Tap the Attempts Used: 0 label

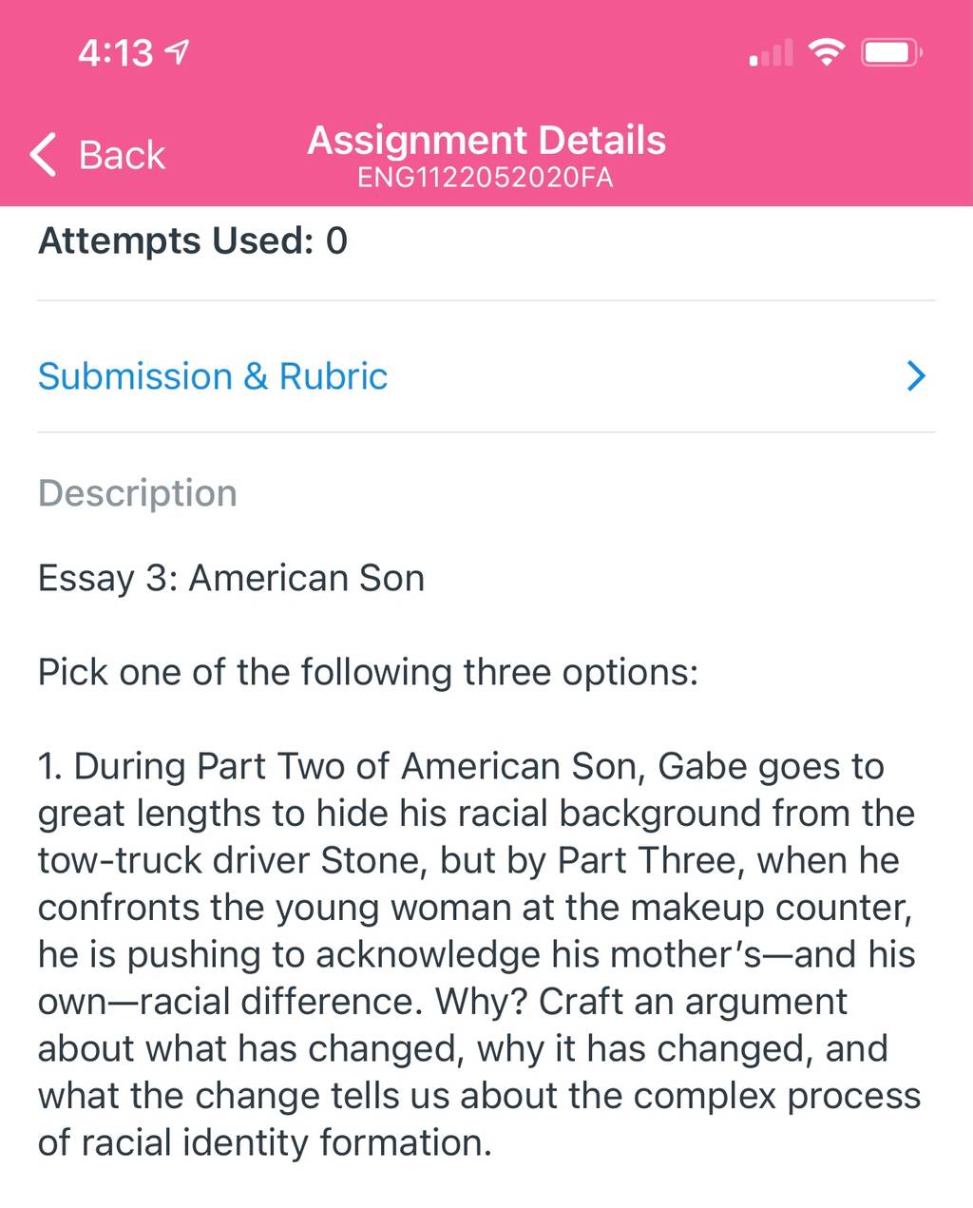(x=193, y=240)
